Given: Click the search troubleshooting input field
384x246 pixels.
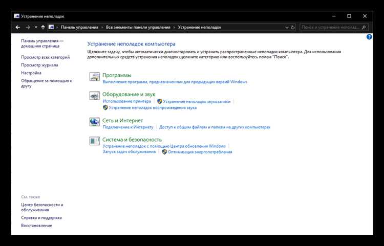Looking at the screenshot, I should (331, 28).
